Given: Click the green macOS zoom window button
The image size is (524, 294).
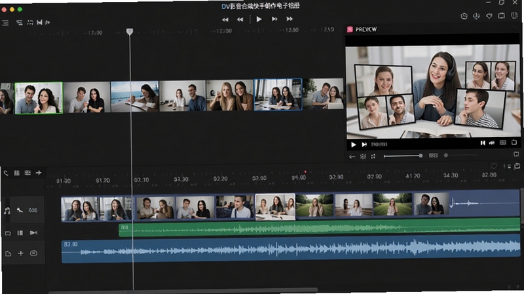Looking at the screenshot, I should click(x=20, y=9).
